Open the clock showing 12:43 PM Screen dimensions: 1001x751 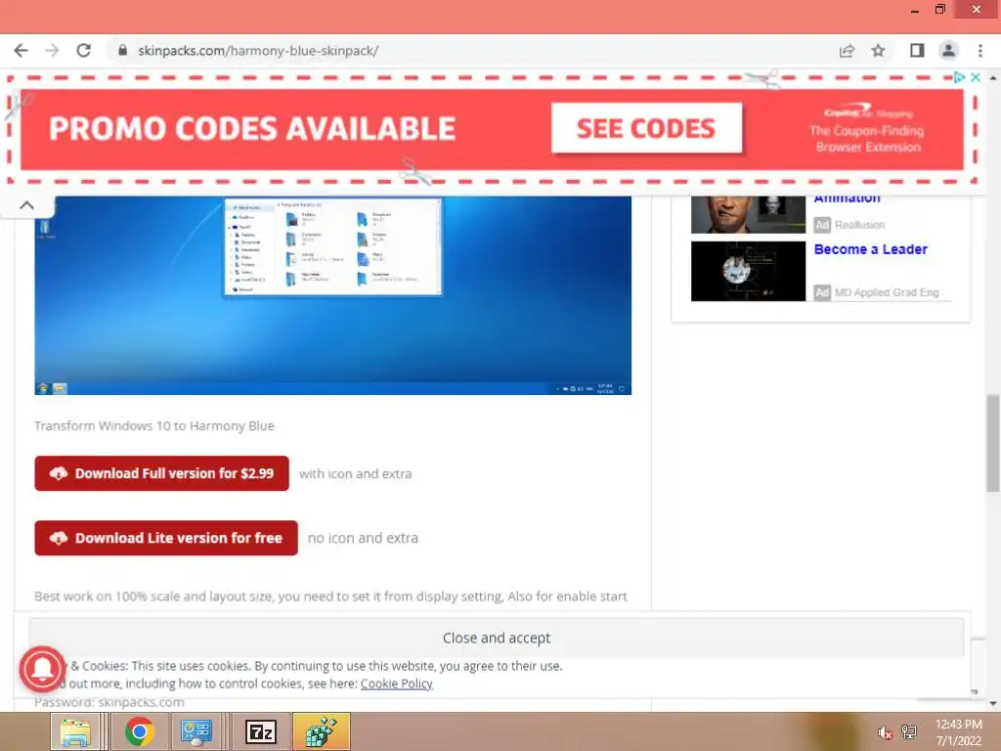point(959,732)
